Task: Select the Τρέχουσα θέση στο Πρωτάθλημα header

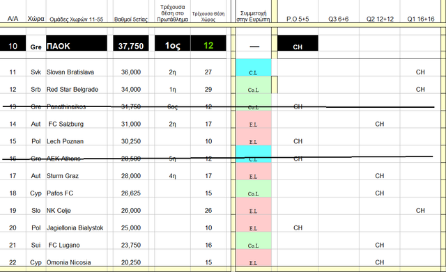Action: (x=172, y=13)
